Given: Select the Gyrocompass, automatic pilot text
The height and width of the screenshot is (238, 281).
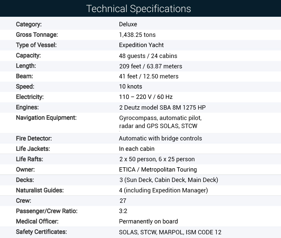Looking at the screenshot, I should (160, 118).
